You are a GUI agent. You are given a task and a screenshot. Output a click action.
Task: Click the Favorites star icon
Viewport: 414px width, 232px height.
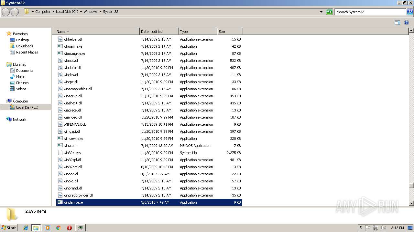point(9,34)
